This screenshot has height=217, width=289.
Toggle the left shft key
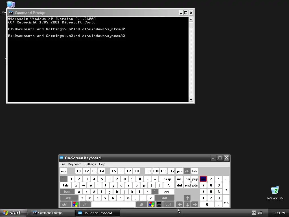point(69,198)
